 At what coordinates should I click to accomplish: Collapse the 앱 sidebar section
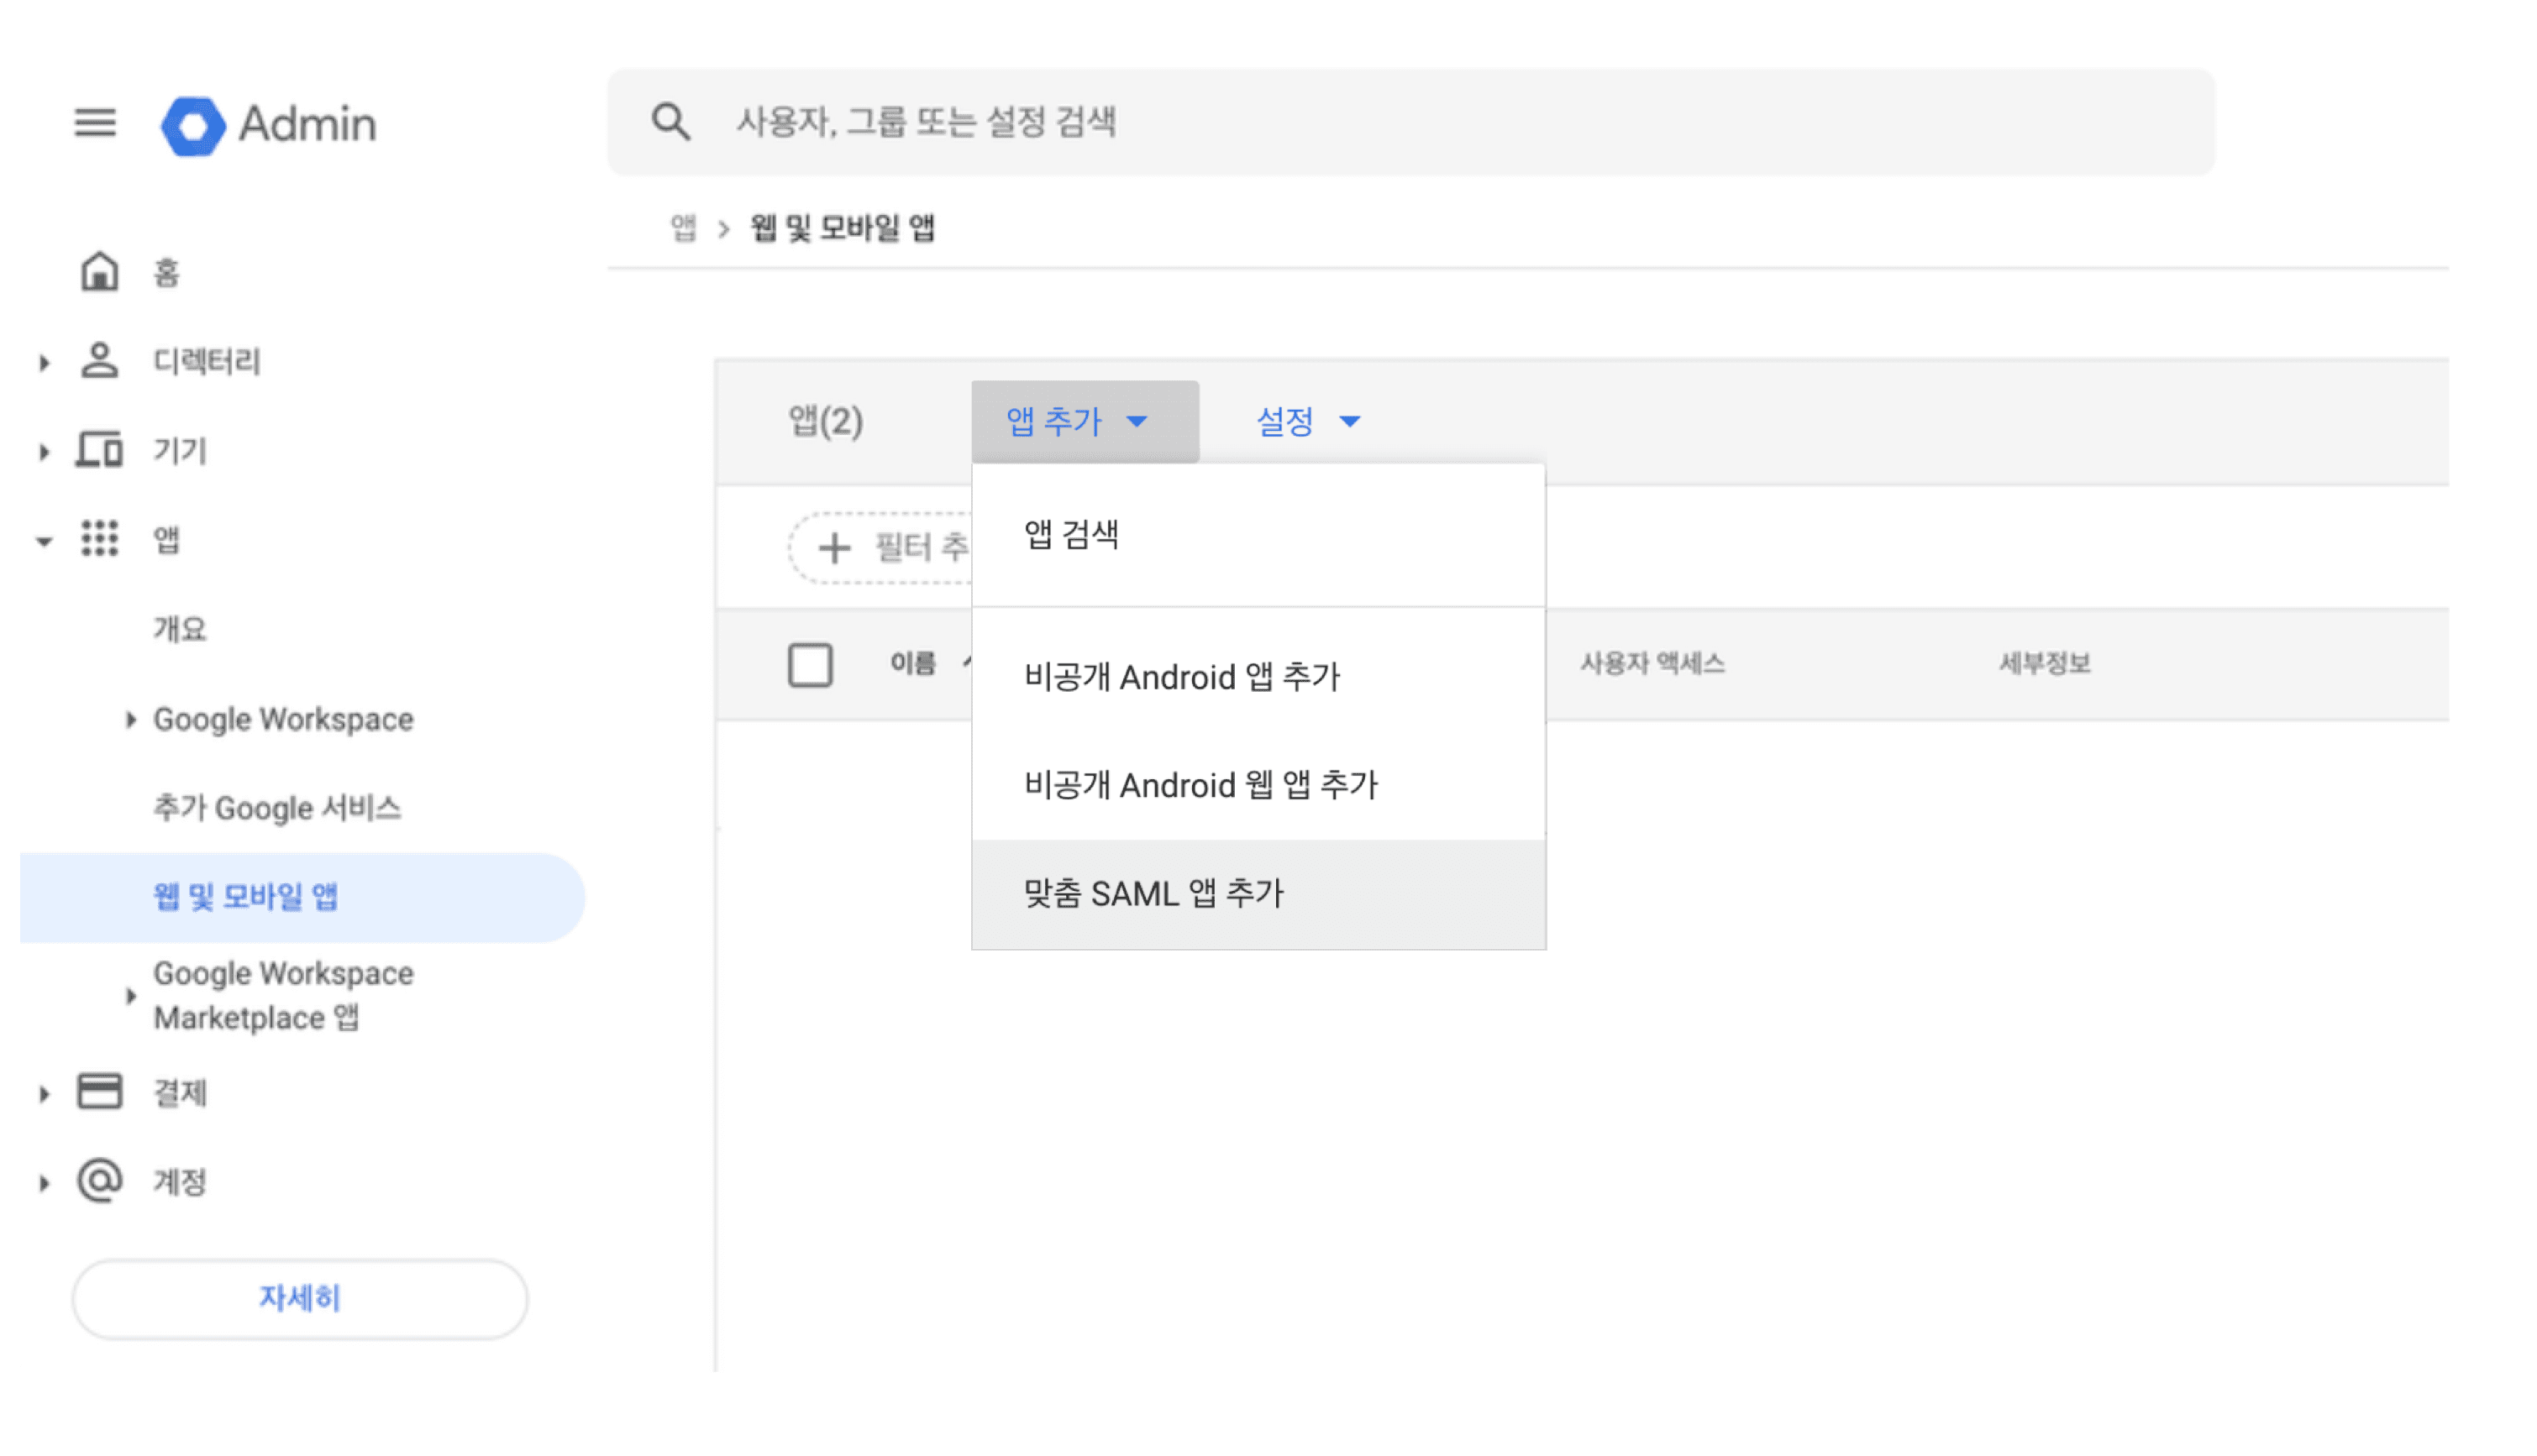(44, 541)
